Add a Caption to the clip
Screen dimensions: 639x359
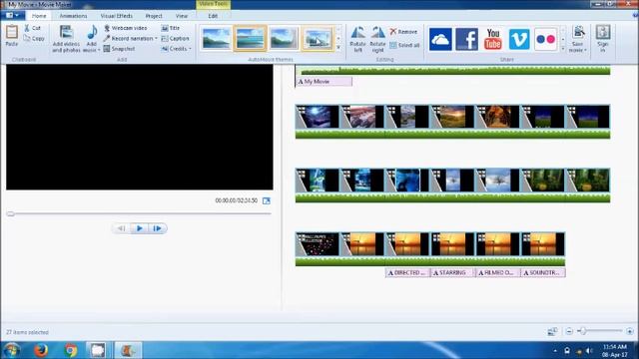pos(176,38)
